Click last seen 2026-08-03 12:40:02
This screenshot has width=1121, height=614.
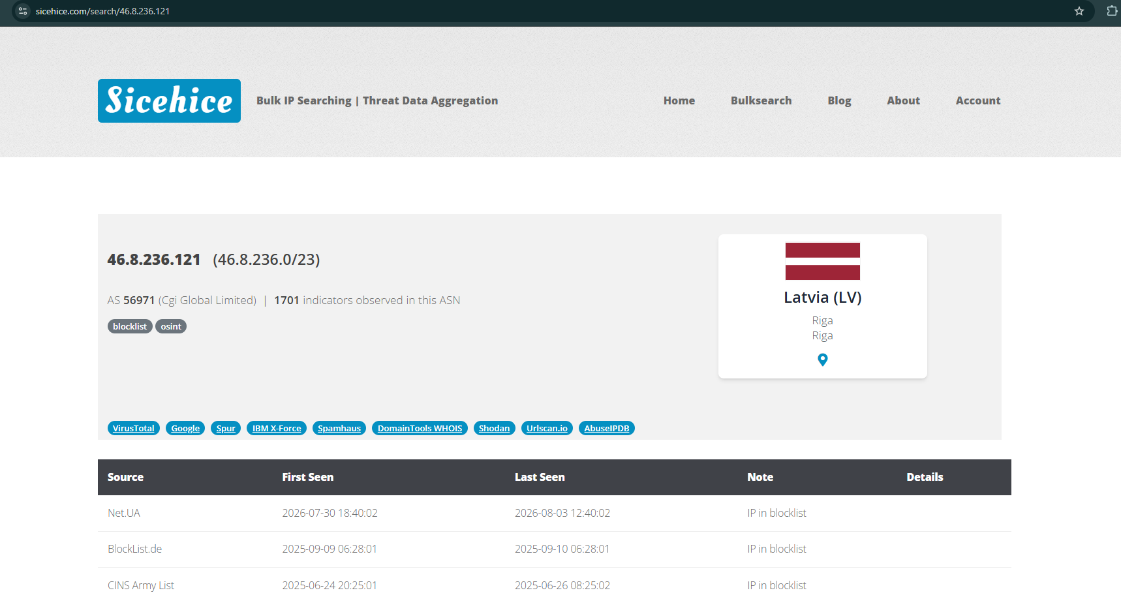pos(562,513)
